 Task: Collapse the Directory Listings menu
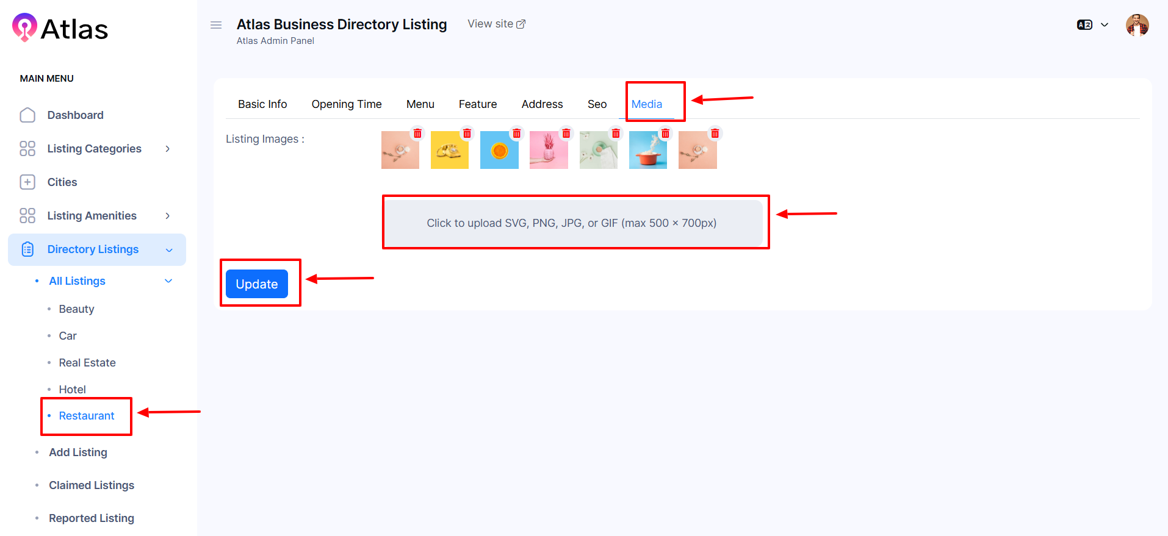pyautogui.click(x=169, y=250)
